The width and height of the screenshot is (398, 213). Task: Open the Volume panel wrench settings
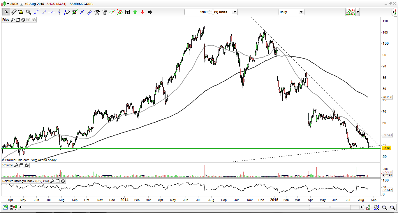[16, 165]
